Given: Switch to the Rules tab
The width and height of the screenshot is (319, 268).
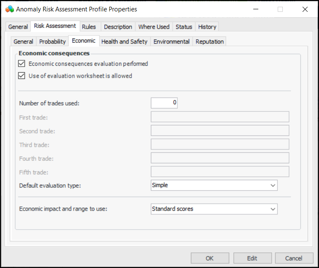Looking at the screenshot, I should (x=89, y=27).
